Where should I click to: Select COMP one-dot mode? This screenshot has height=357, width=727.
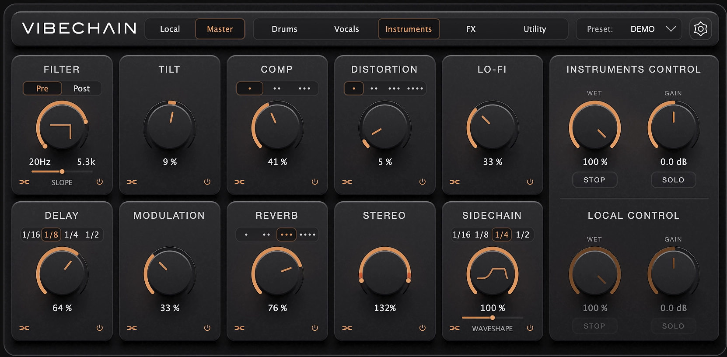click(250, 88)
